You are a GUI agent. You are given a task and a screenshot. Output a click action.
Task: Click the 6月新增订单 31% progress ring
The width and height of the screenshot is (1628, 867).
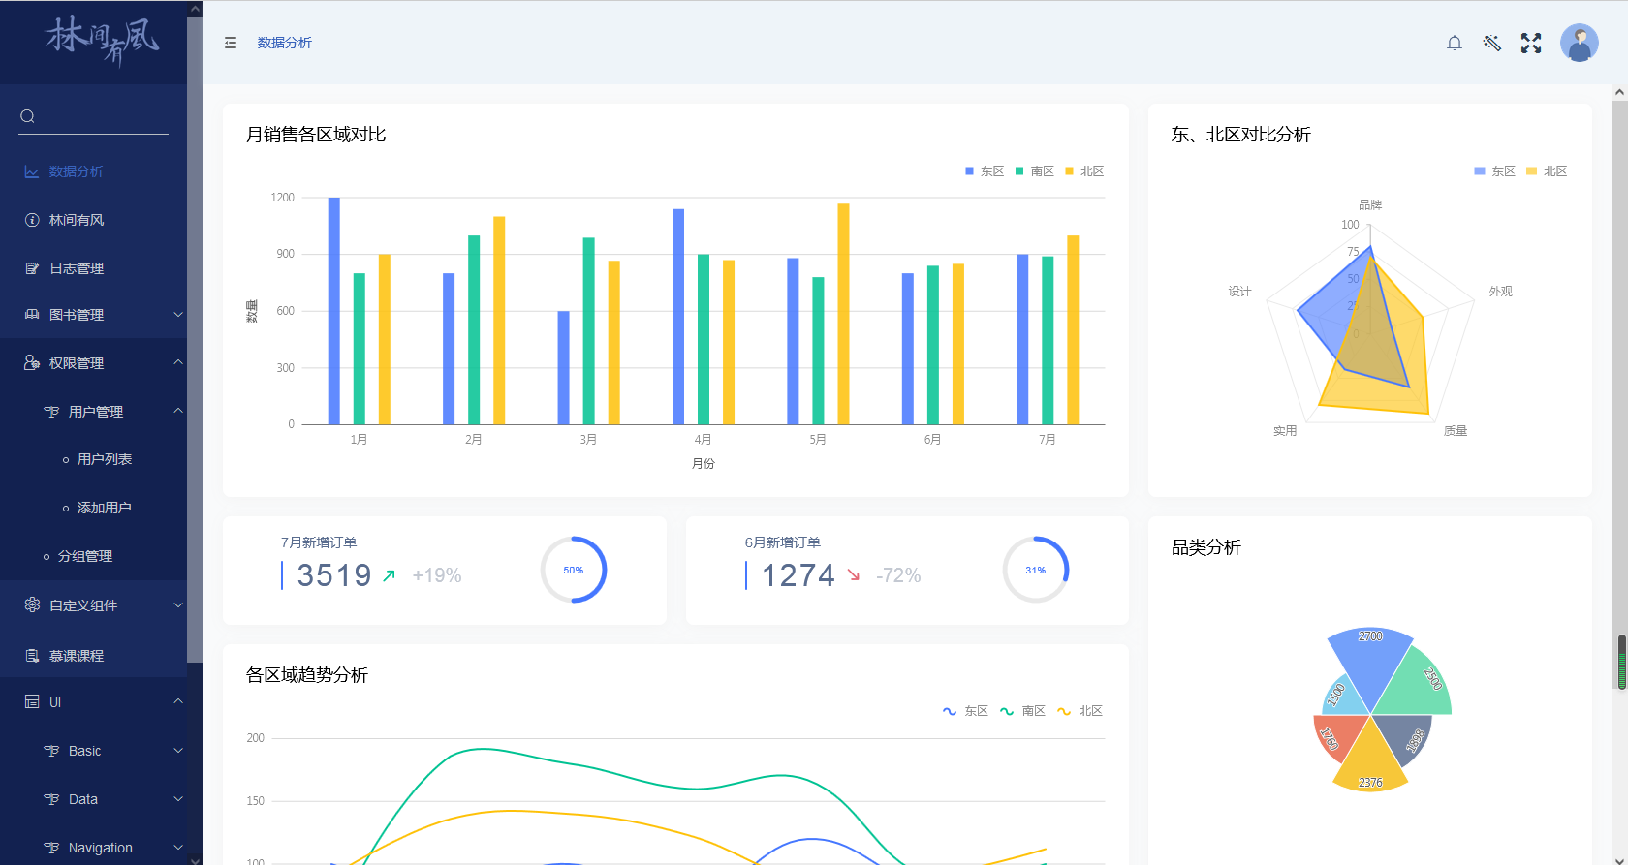(1036, 570)
